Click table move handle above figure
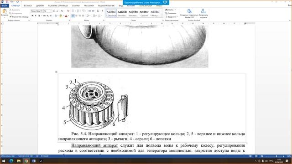The image size is (292, 164). coord(56,72)
